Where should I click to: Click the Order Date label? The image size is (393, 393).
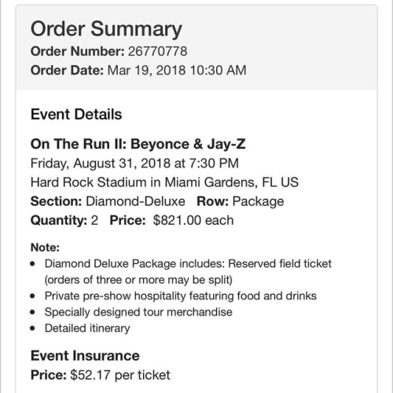(67, 70)
